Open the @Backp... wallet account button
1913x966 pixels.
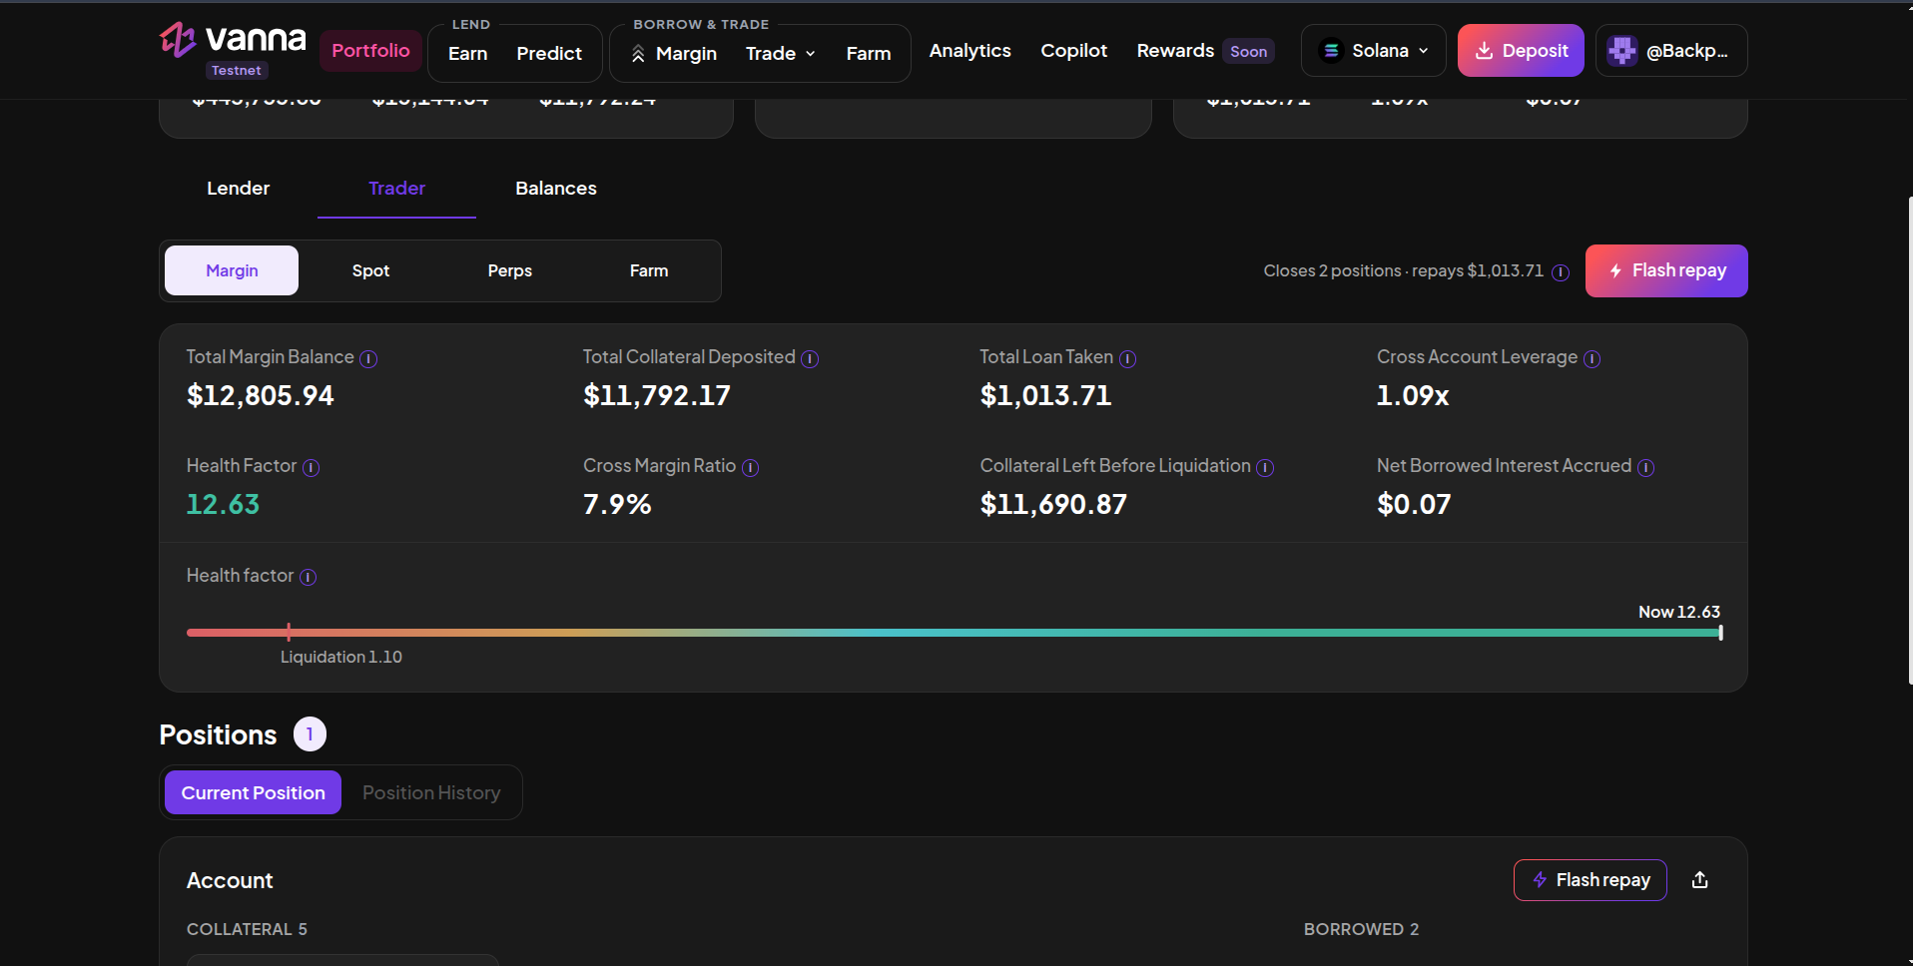[x=1671, y=51]
